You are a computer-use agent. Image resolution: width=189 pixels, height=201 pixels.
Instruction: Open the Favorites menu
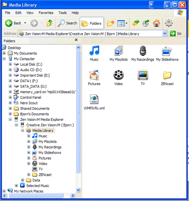pos(46,13)
